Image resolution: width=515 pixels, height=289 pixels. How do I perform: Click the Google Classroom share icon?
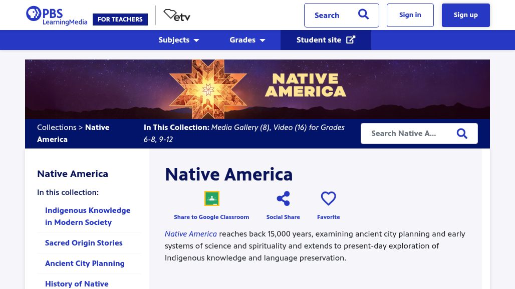tap(211, 198)
